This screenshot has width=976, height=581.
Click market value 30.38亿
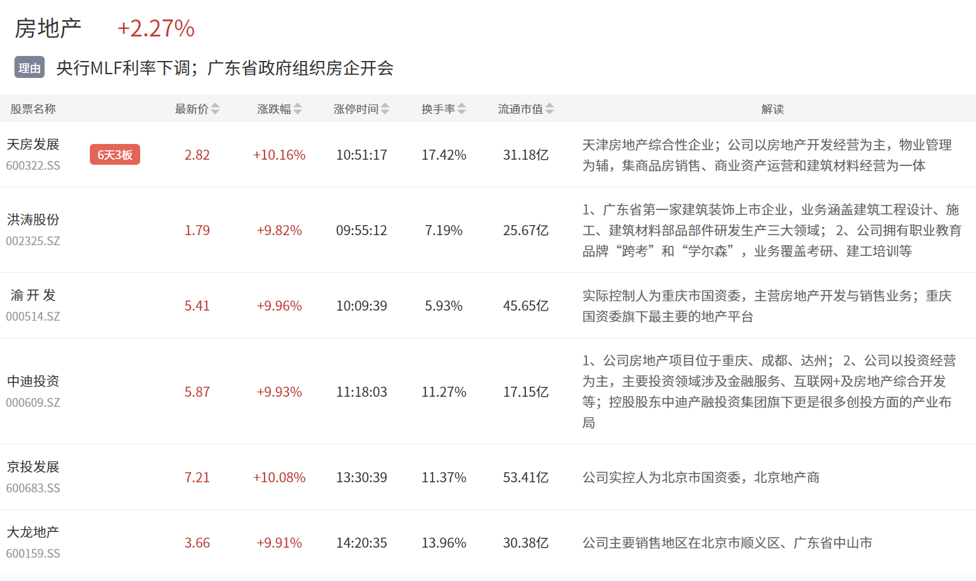pos(525,543)
